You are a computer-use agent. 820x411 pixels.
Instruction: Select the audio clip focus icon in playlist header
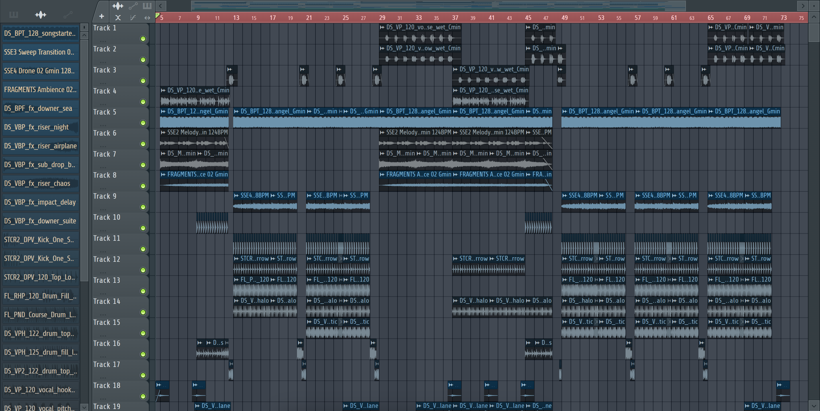pos(118,6)
